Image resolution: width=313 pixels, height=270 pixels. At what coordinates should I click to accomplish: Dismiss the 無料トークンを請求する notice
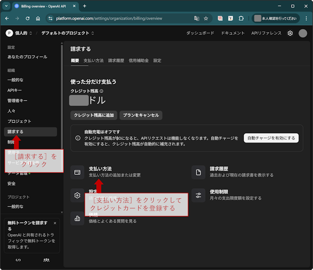(x=55, y=223)
